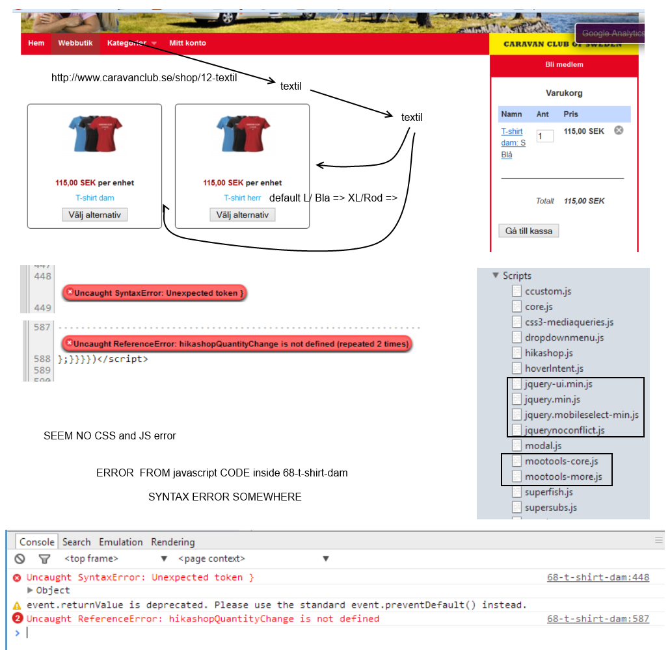The image size is (670, 650).
Task: Select mootools-more.js in Scripts
Action: pos(563,476)
